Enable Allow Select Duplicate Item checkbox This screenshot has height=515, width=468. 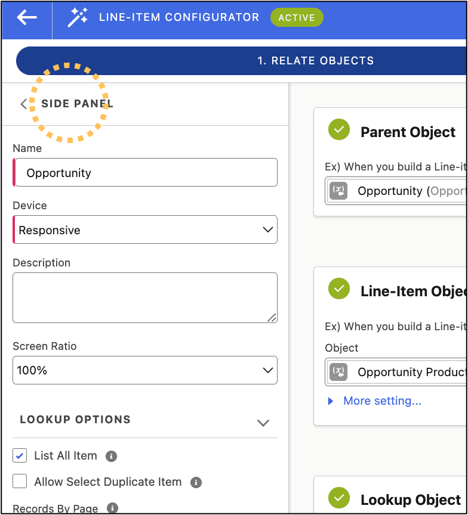click(x=20, y=481)
